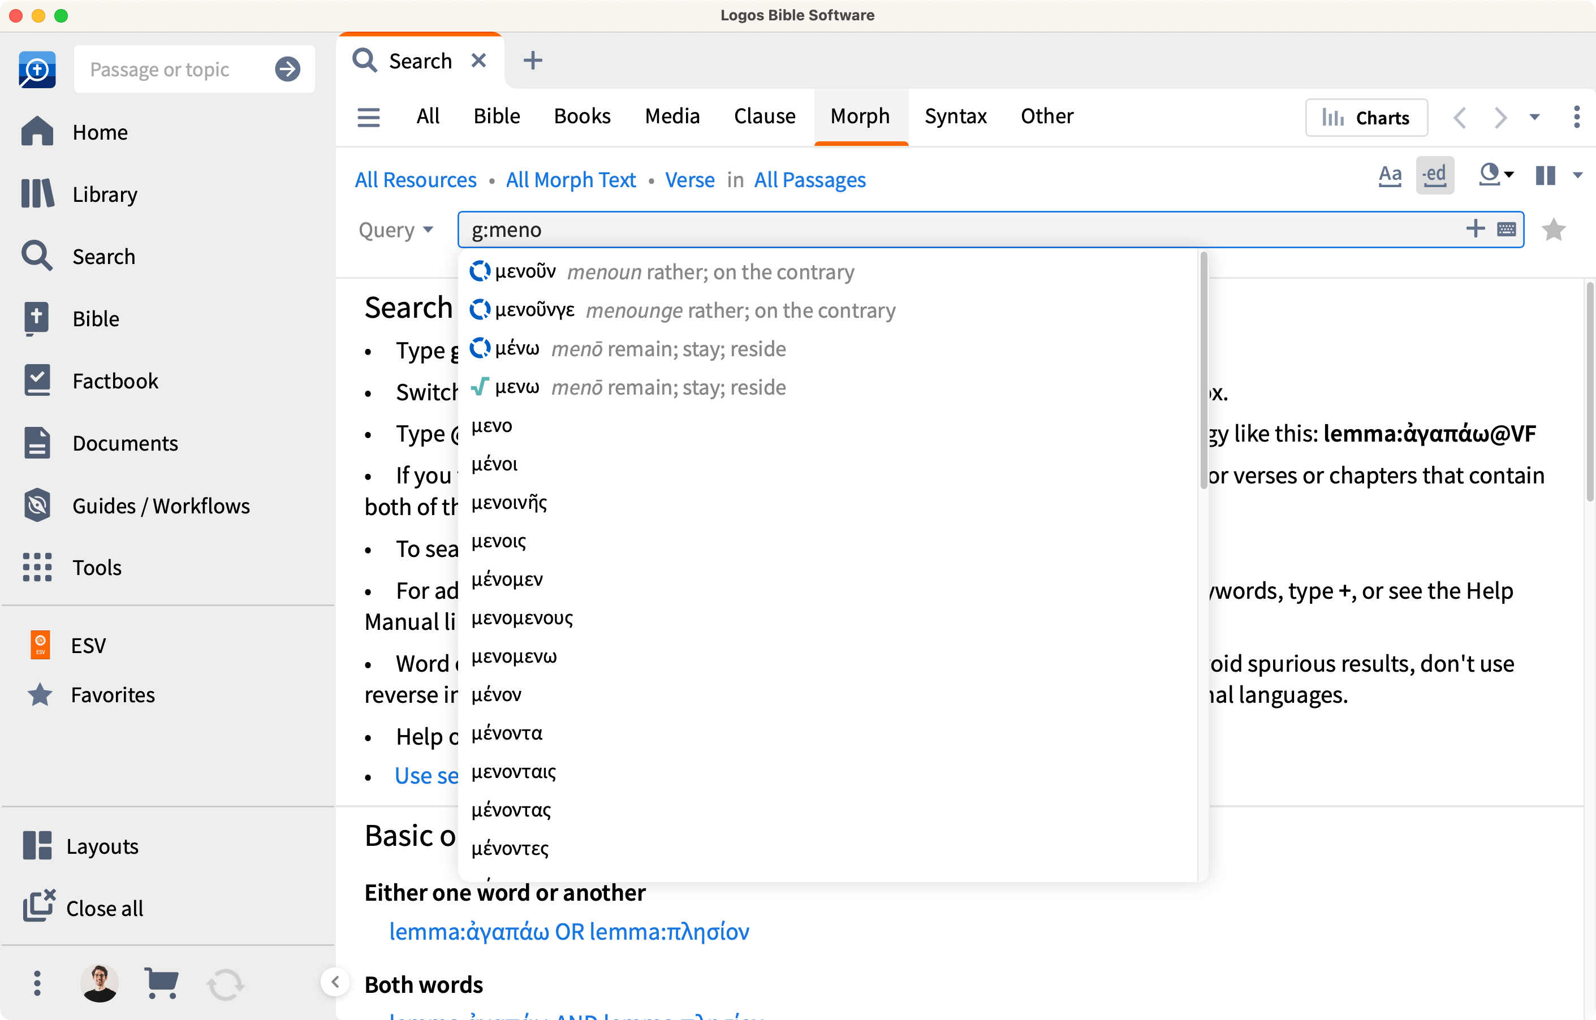Switch to the Bible search tab
This screenshot has width=1596, height=1020.
497,116
